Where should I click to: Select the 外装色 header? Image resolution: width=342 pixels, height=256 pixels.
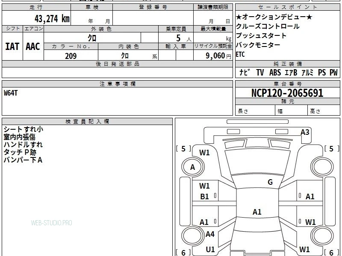(x=101, y=29)
